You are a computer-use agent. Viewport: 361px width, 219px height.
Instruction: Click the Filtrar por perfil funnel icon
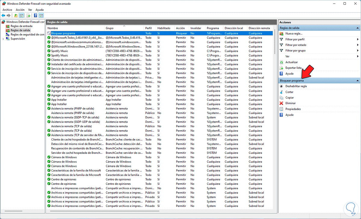pyautogui.click(x=282, y=39)
